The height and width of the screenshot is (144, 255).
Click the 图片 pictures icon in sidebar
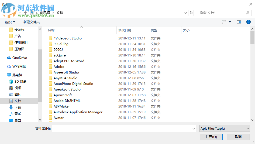(11, 94)
